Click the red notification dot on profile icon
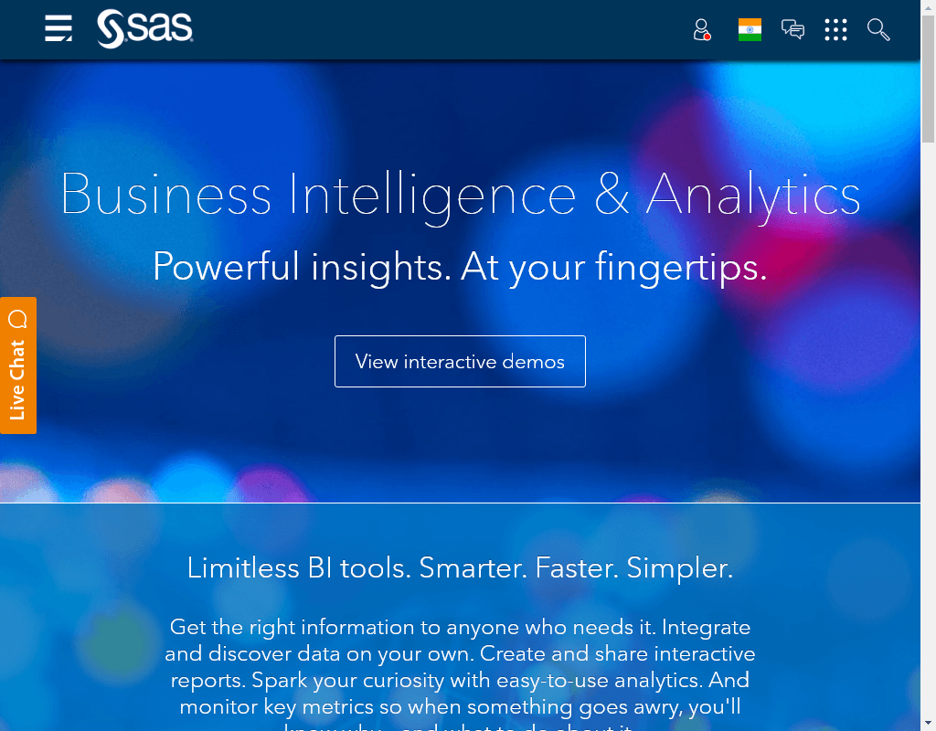 [707, 37]
